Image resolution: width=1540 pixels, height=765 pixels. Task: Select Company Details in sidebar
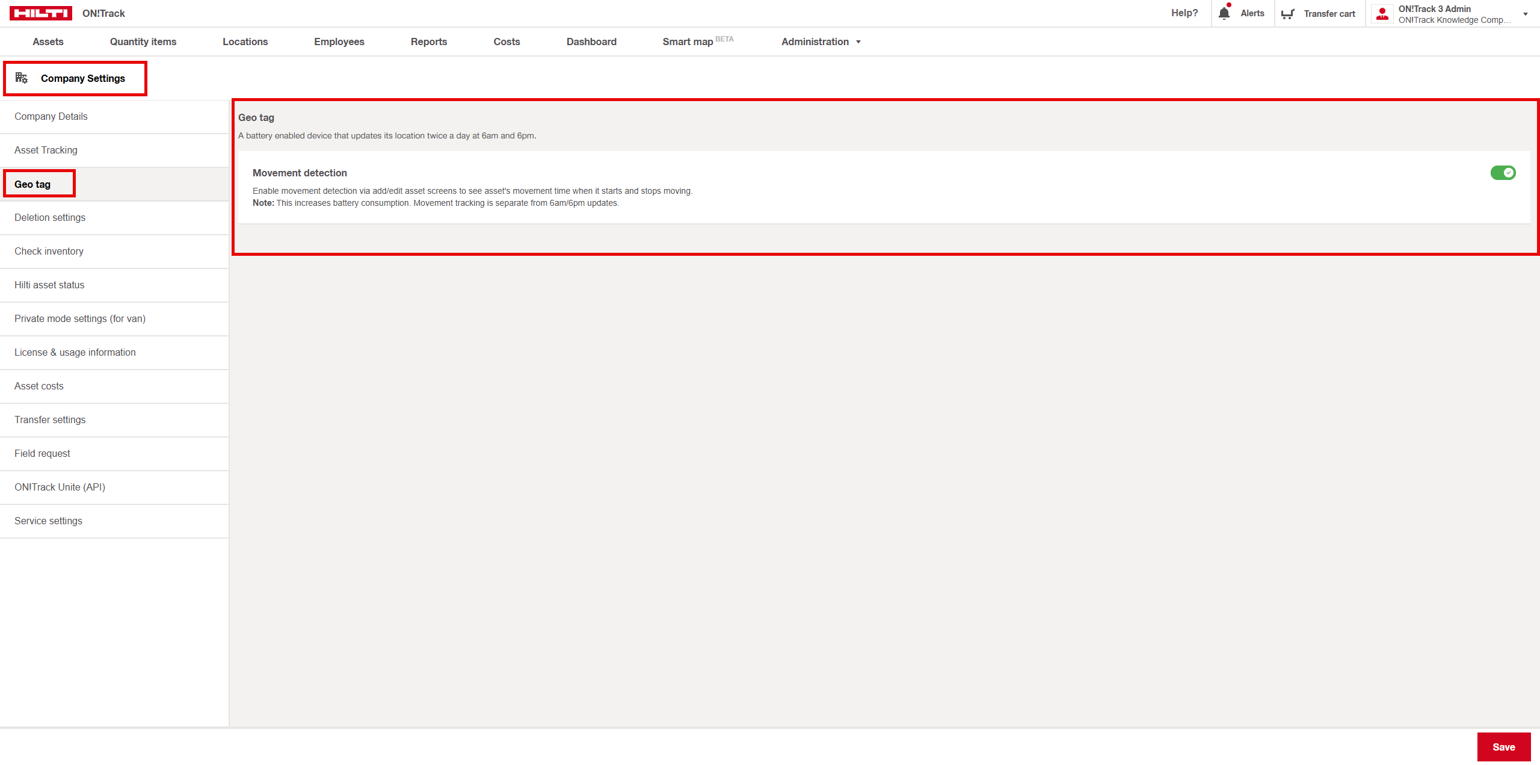(x=51, y=116)
